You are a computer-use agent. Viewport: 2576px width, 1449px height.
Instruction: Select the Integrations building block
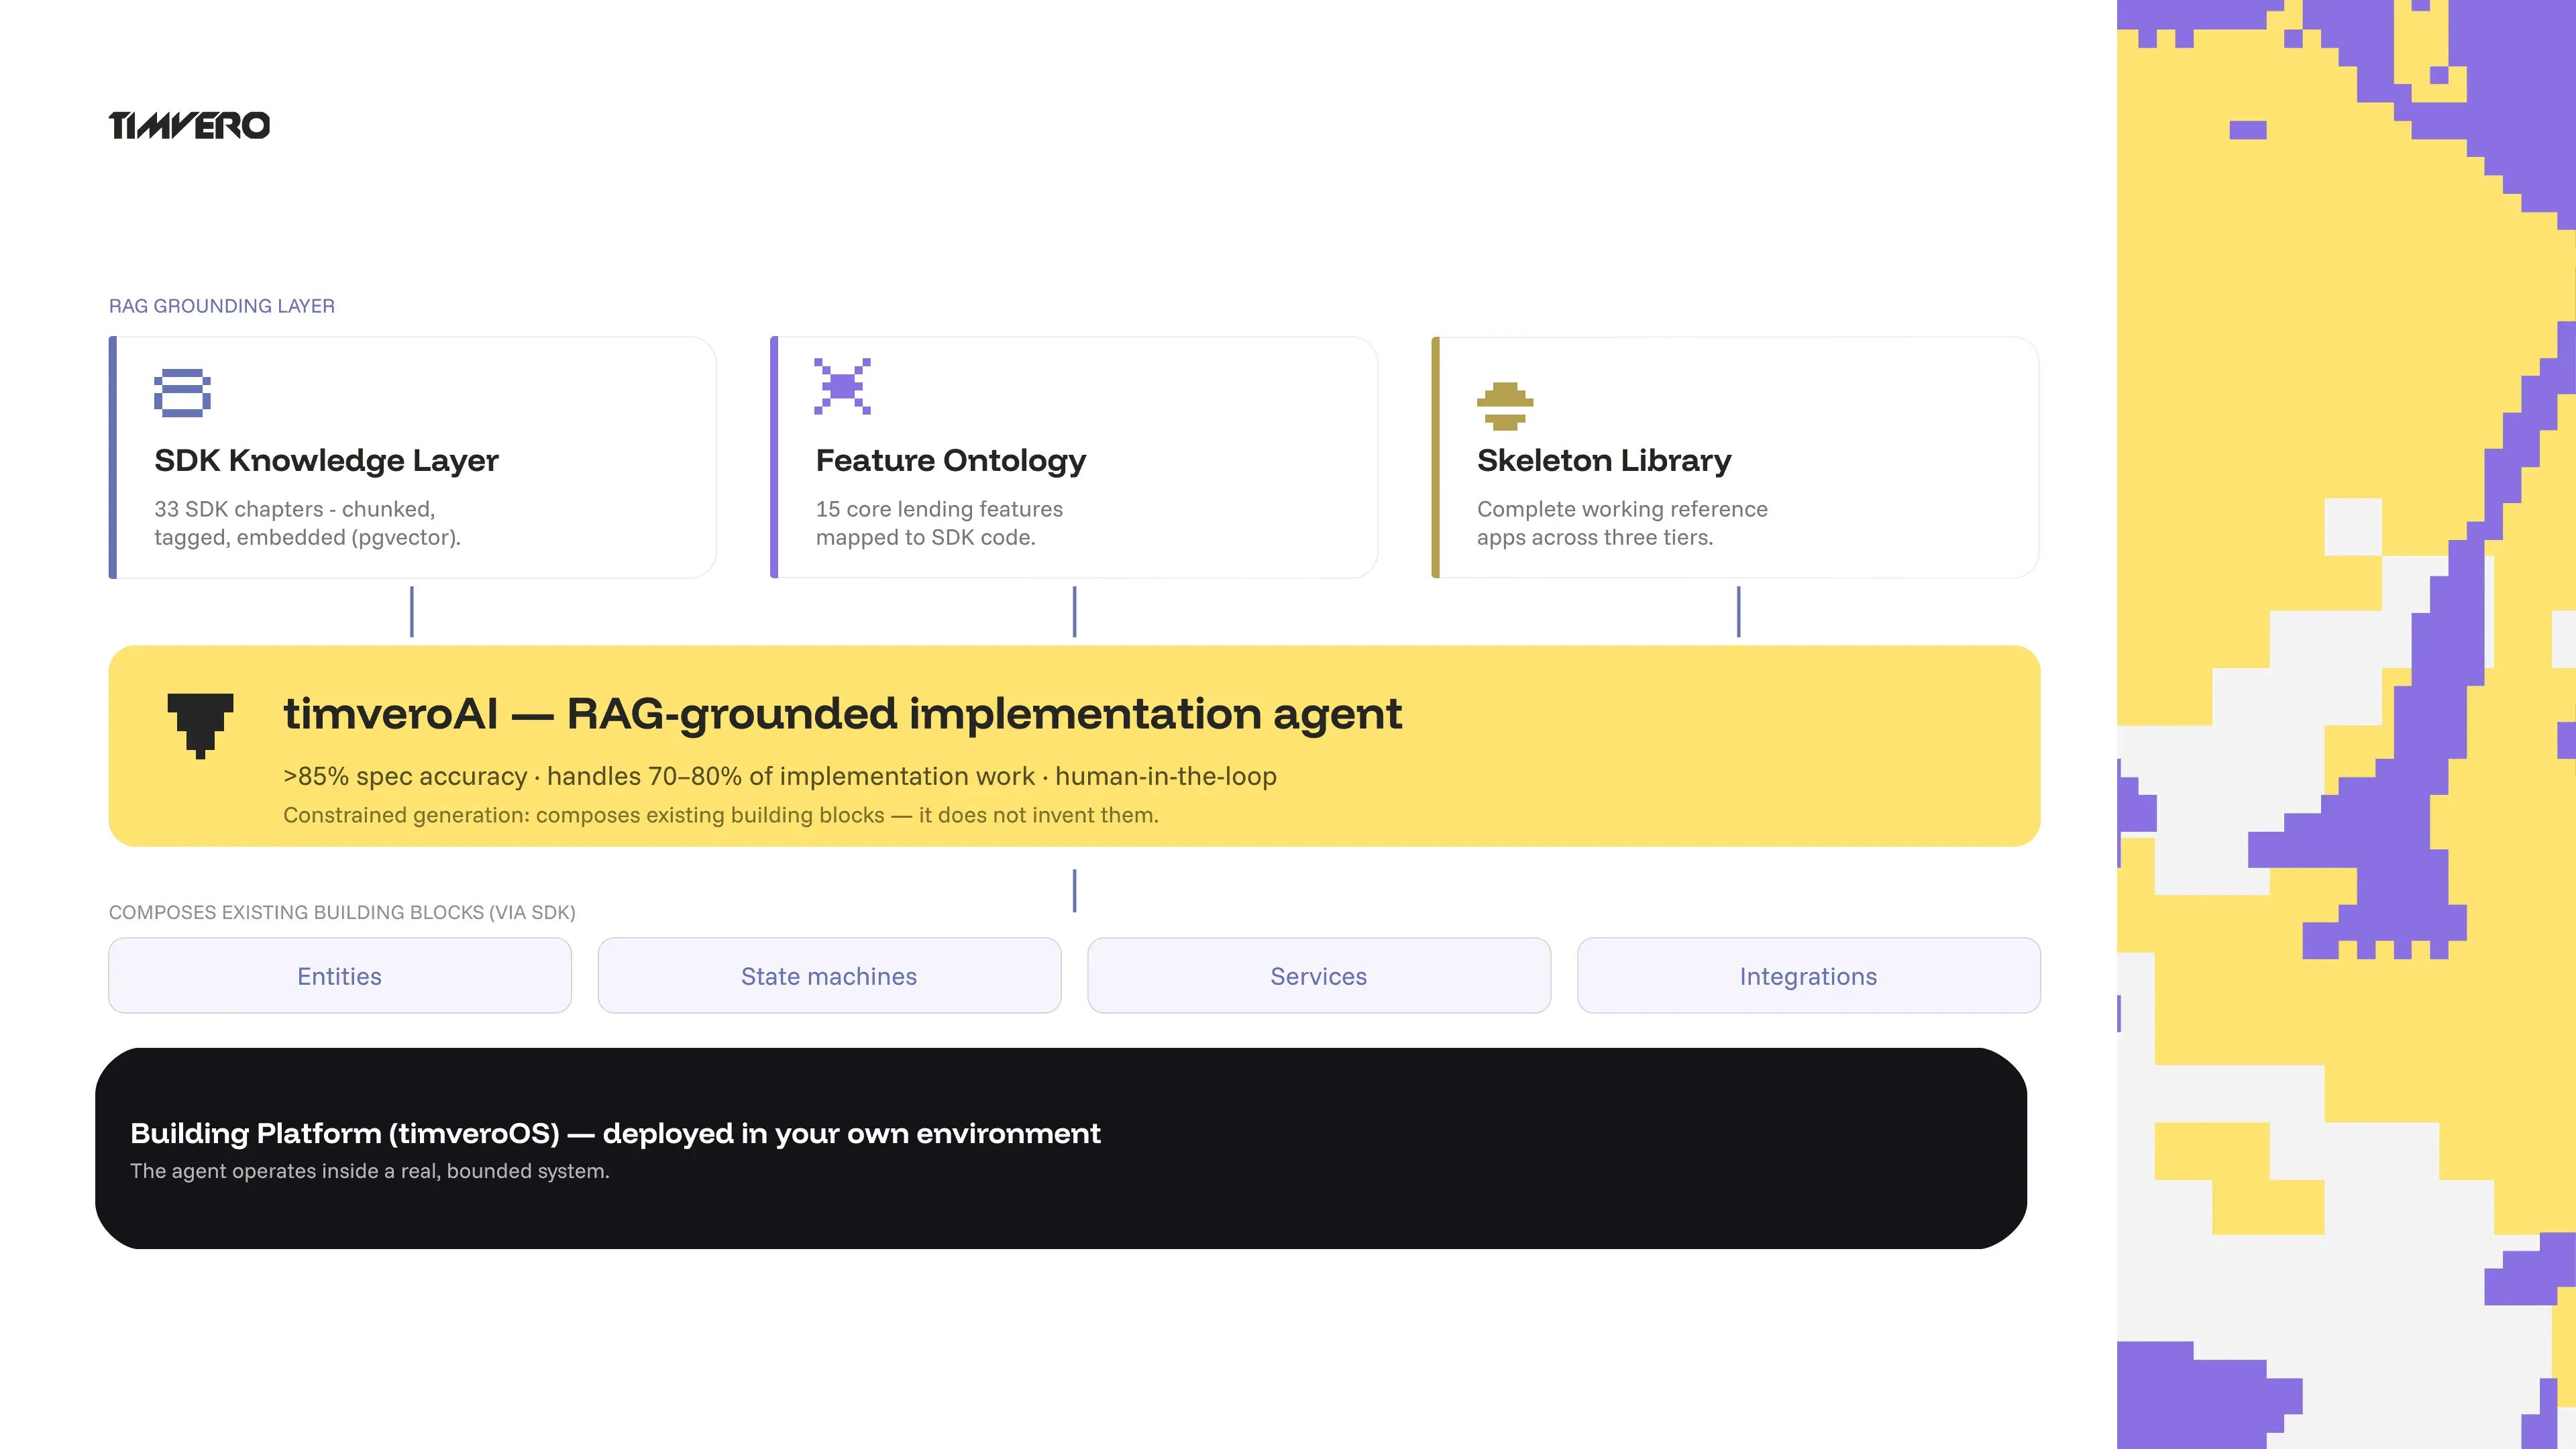pyautogui.click(x=1808, y=975)
